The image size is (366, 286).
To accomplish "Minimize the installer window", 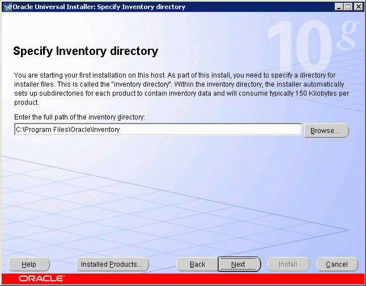I will [339, 7].
